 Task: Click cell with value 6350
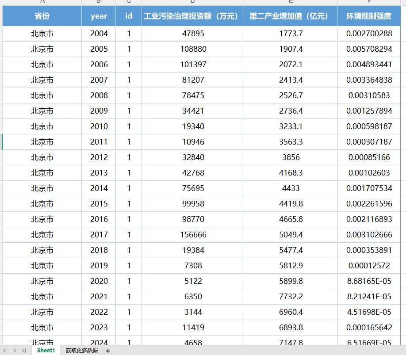click(193, 297)
